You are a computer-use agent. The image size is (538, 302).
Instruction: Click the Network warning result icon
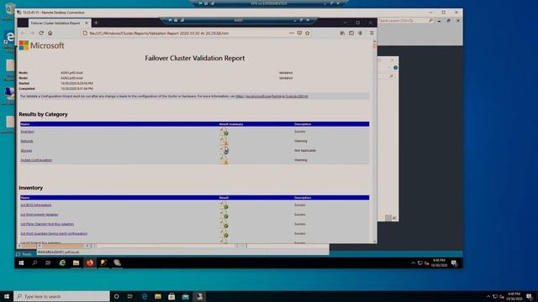(224, 141)
